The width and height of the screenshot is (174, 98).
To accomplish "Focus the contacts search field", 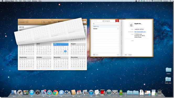I will 106,24.
